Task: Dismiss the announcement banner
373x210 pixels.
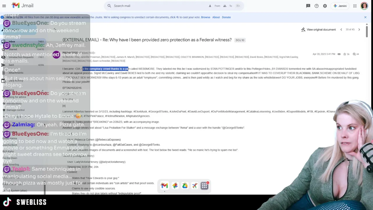Action: tap(365, 17)
